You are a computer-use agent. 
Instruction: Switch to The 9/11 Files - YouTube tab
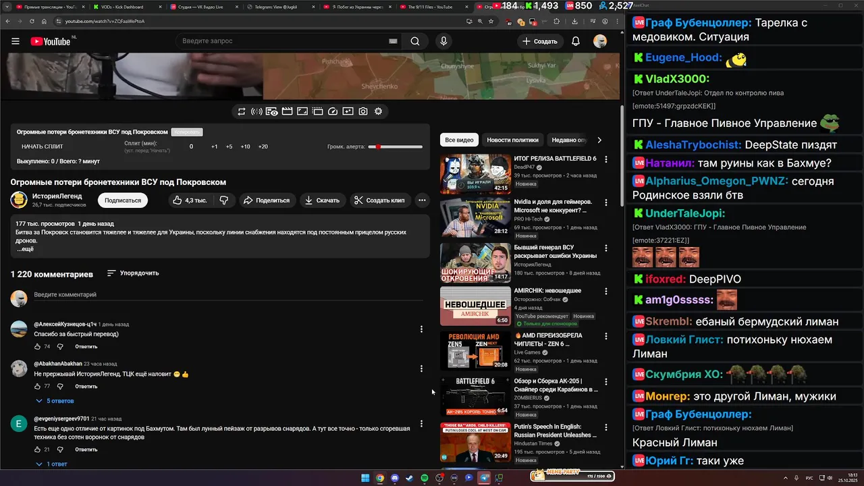(433, 7)
